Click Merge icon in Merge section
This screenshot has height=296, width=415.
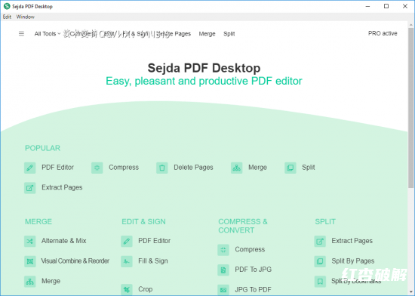click(x=30, y=281)
